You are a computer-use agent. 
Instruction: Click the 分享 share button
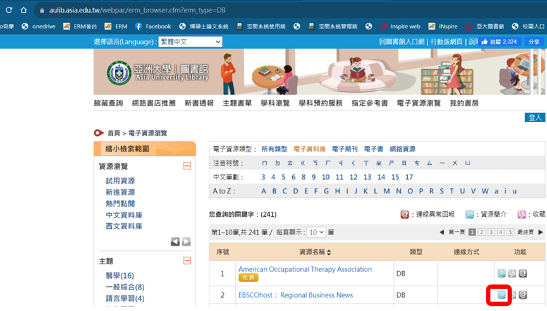pyautogui.click(x=534, y=42)
